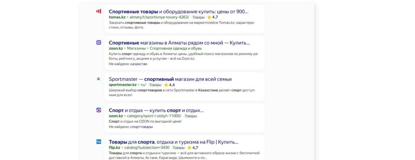415x160 pixels.
Task: Click the 'Заказать спортивные товары и оборудование' snippet
Action: pos(182,25)
